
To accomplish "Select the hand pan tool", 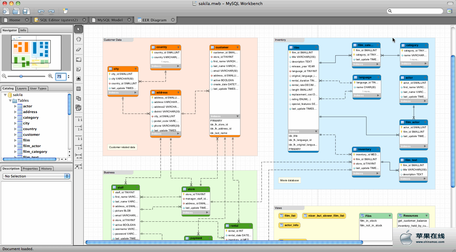I will (x=79, y=39).
